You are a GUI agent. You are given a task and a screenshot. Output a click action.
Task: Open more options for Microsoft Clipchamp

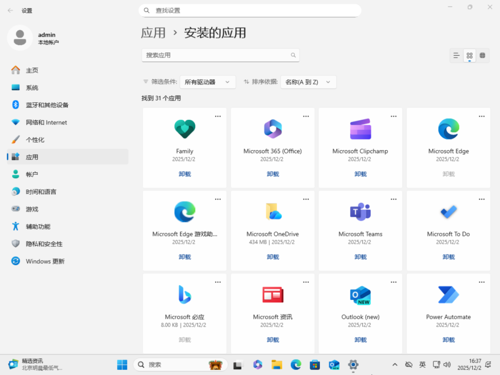coord(394,116)
